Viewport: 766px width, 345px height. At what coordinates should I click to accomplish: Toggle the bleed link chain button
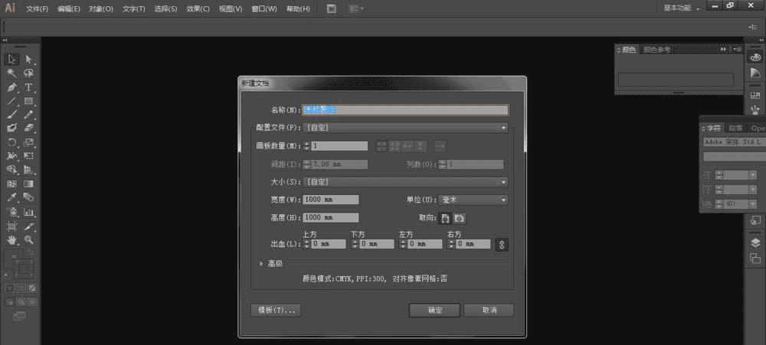tap(502, 244)
